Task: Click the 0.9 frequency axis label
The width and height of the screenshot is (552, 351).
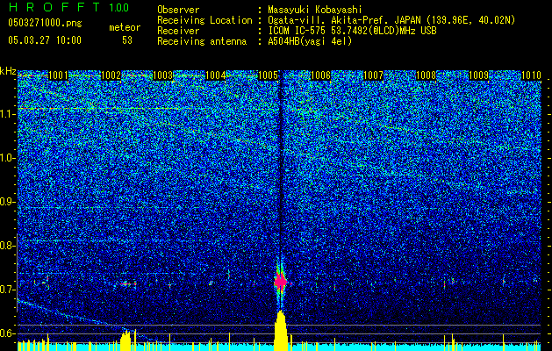Action: point(7,202)
